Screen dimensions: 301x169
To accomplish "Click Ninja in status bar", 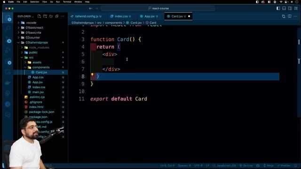I will [269, 166].
